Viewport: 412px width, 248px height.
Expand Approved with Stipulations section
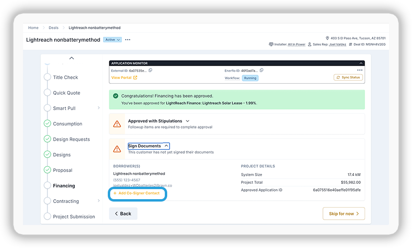(188, 121)
